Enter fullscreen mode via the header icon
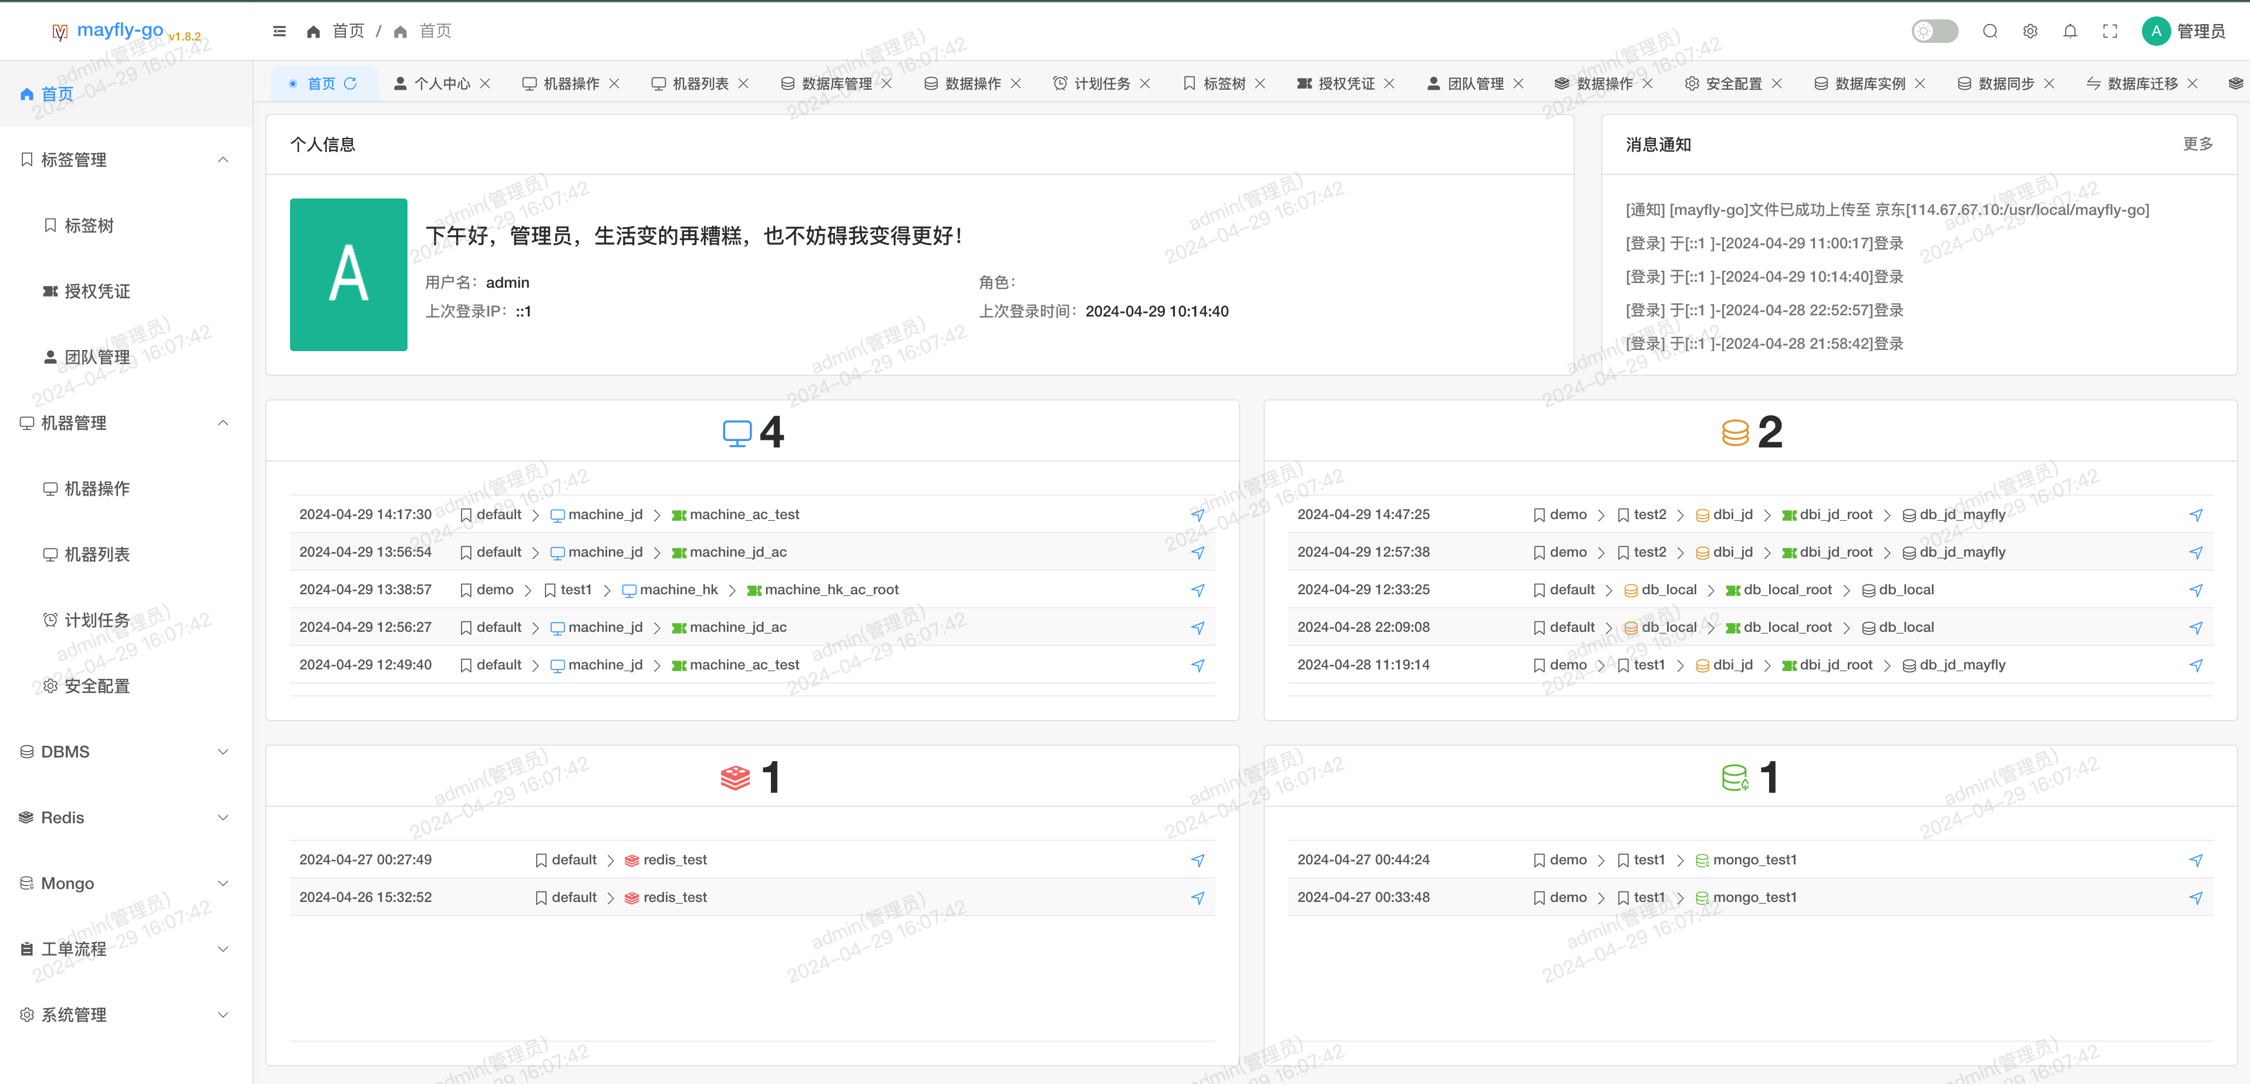Screen dimensions: 2250x1084 point(2110,32)
